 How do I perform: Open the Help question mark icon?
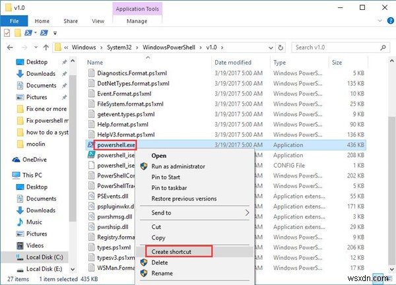[x=391, y=20]
